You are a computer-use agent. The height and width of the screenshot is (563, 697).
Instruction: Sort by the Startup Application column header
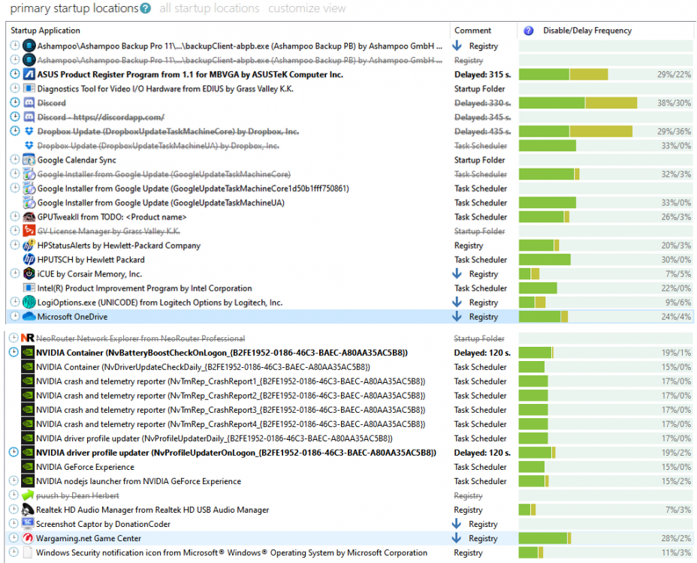[x=45, y=31]
